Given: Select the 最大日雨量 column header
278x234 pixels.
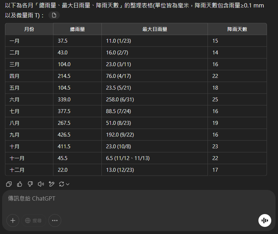Looking at the screenshot, I should coord(155,29).
